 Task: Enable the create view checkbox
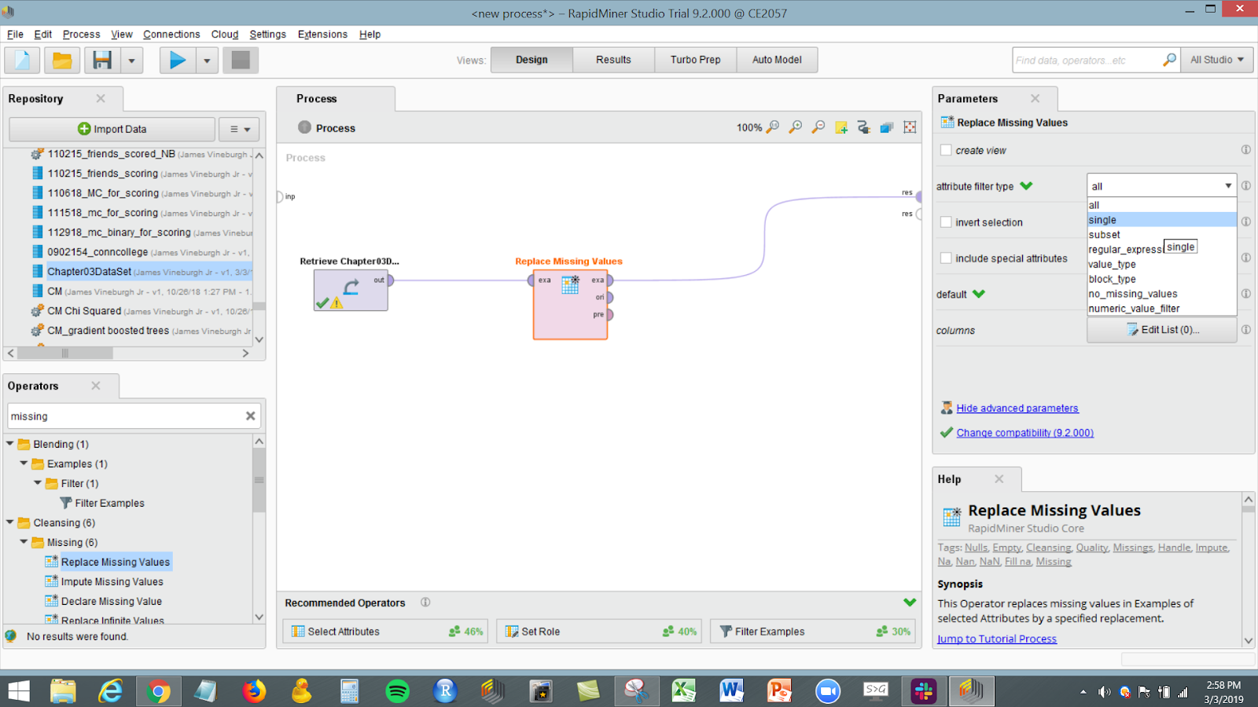click(x=946, y=150)
